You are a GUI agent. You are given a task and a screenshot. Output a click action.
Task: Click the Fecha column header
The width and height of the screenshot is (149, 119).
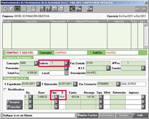click(7, 21)
